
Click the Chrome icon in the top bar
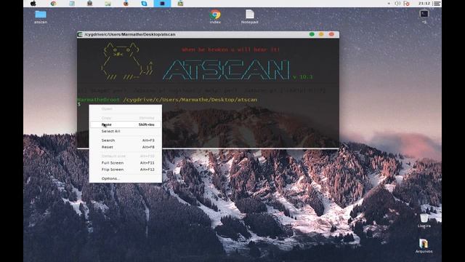click(x=53, y=4)
